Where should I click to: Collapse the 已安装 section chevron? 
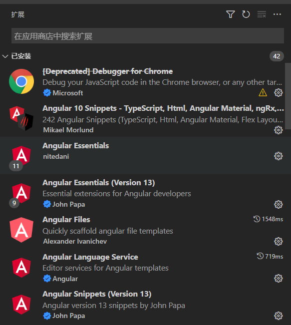coord(5,56)
